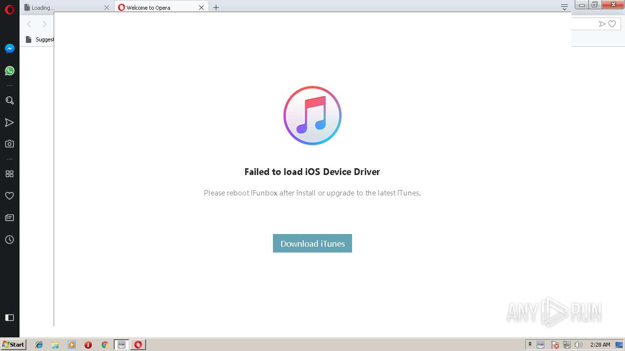625x351 pixels.
Task: Open the News panel in sidebar
Action: point(9,217)
